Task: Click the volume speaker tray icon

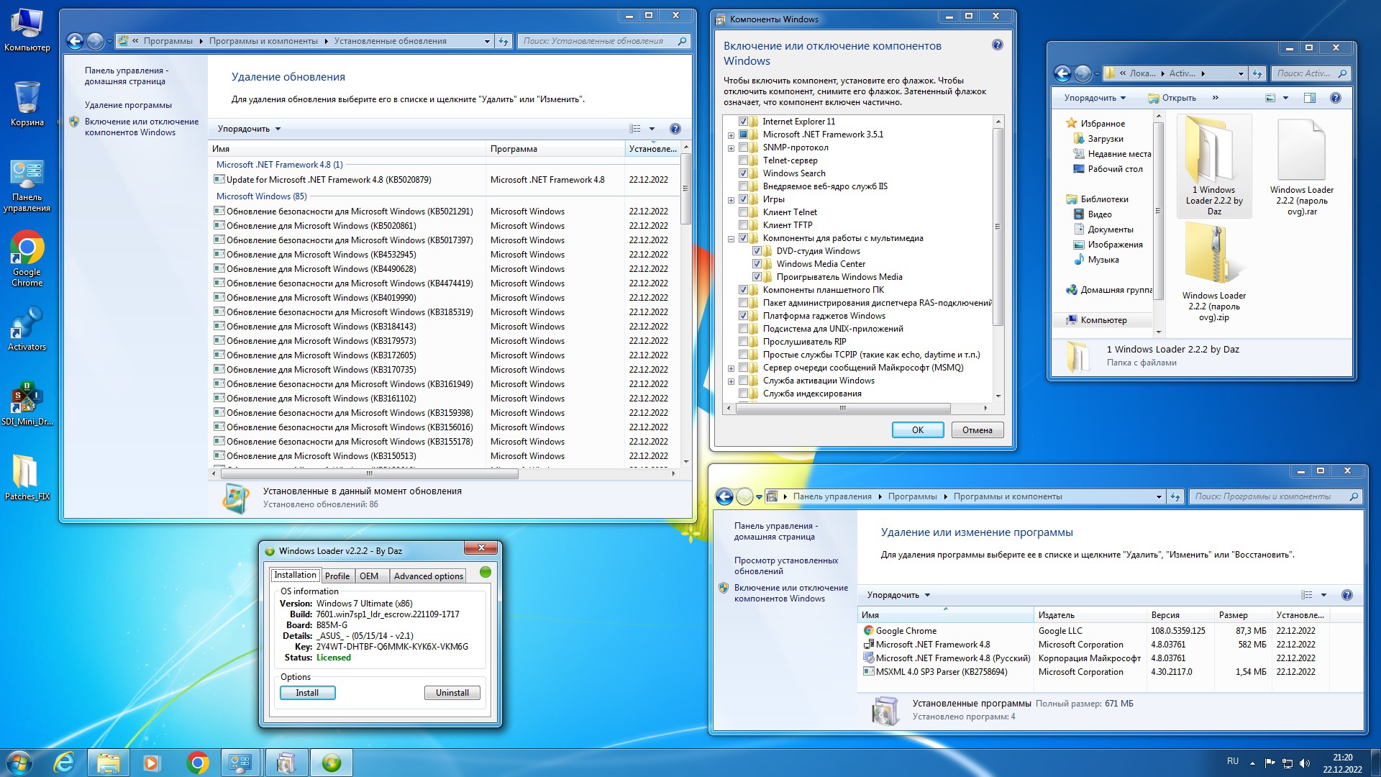Action: (1305, 763)
